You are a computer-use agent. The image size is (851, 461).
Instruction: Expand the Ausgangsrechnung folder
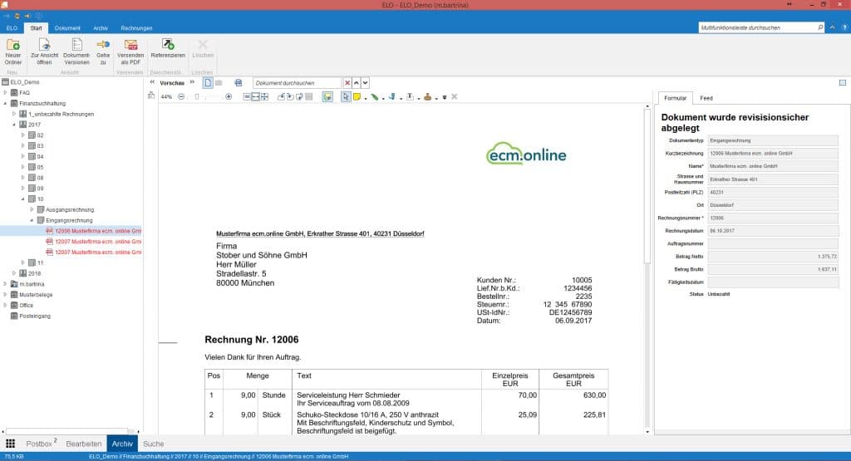32,209
